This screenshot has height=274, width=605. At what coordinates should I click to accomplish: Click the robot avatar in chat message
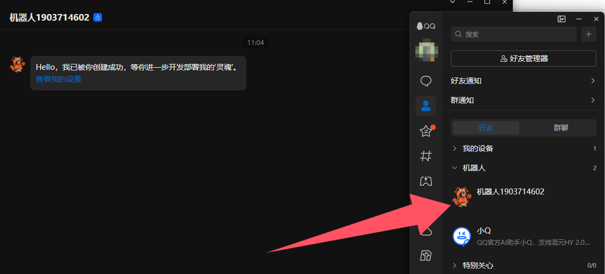tap(17, 64)
